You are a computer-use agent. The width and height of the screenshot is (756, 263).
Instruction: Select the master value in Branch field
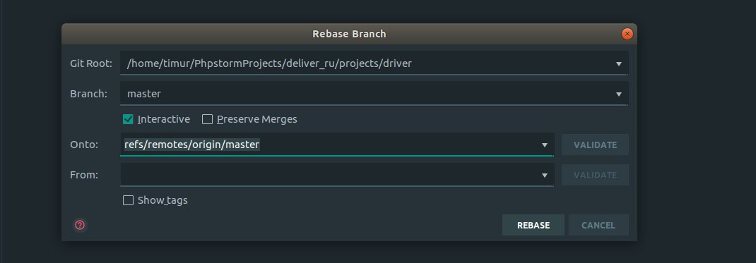(143, 94)
